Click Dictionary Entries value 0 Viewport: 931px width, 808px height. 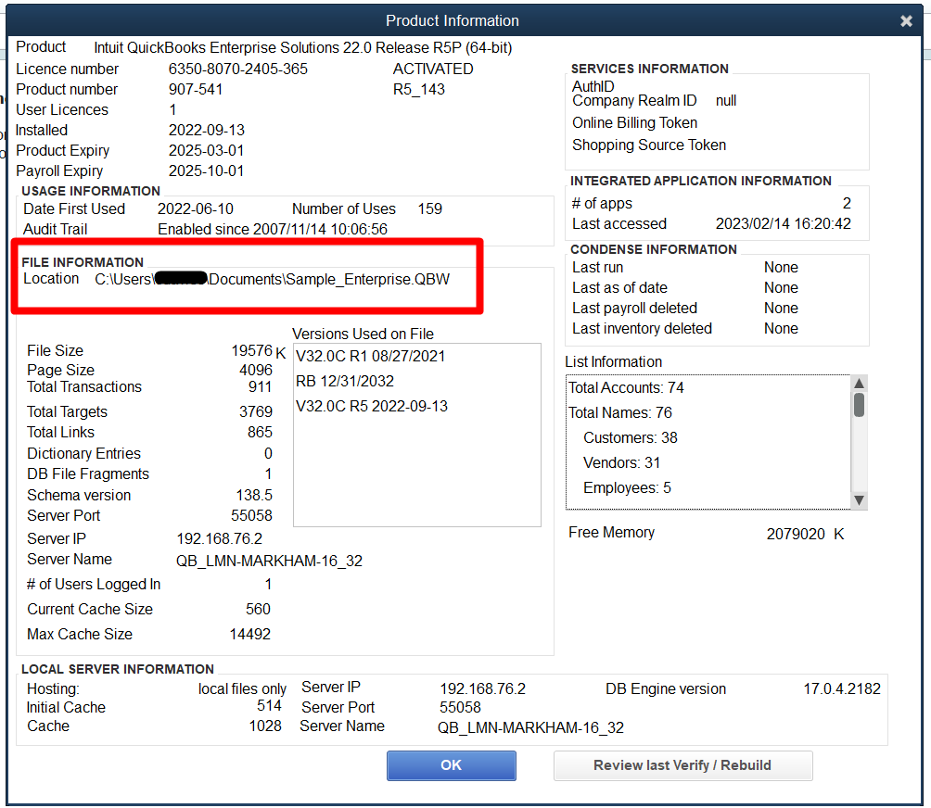(x=268, y=453)
